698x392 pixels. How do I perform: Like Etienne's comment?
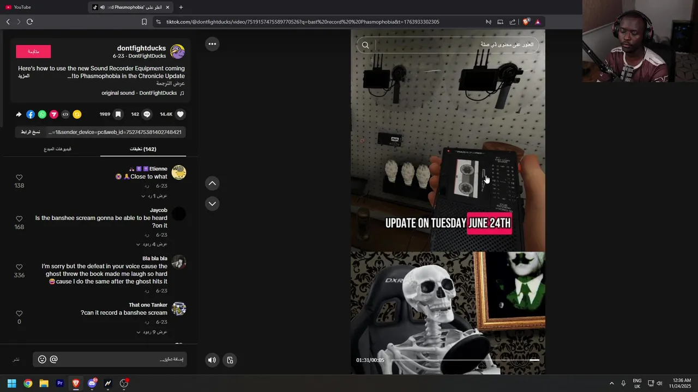(19, 177)
